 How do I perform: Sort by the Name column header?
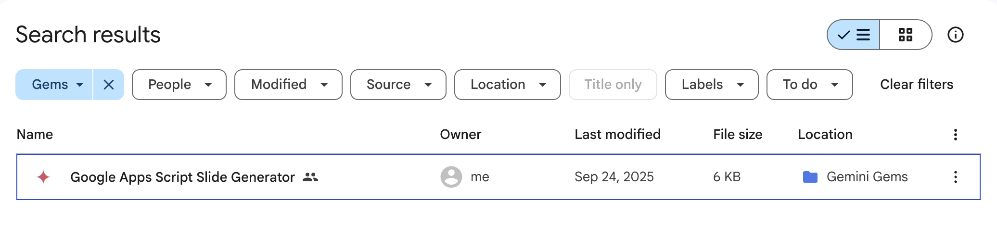[35, 135]
